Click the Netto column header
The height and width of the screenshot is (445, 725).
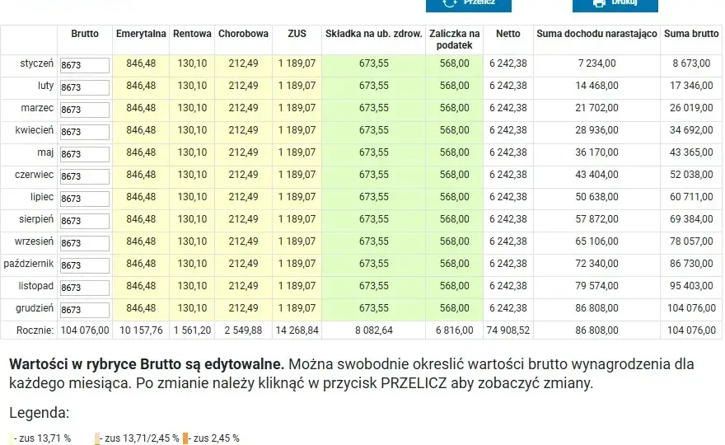(507, 34)
